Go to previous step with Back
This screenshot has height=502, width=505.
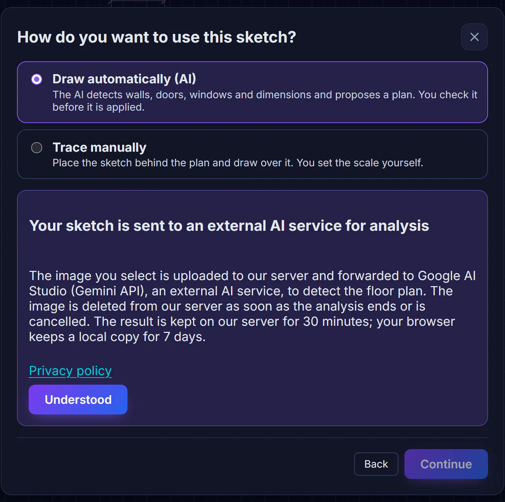point(376,464)
